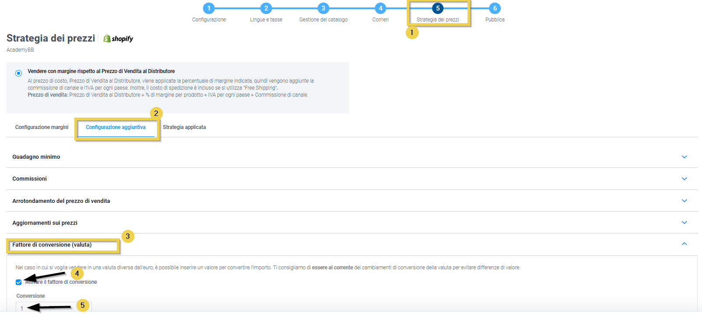
Task: Go to step 6 Pubblica circle
Action: pyautogui.click(x=495, y=8)
